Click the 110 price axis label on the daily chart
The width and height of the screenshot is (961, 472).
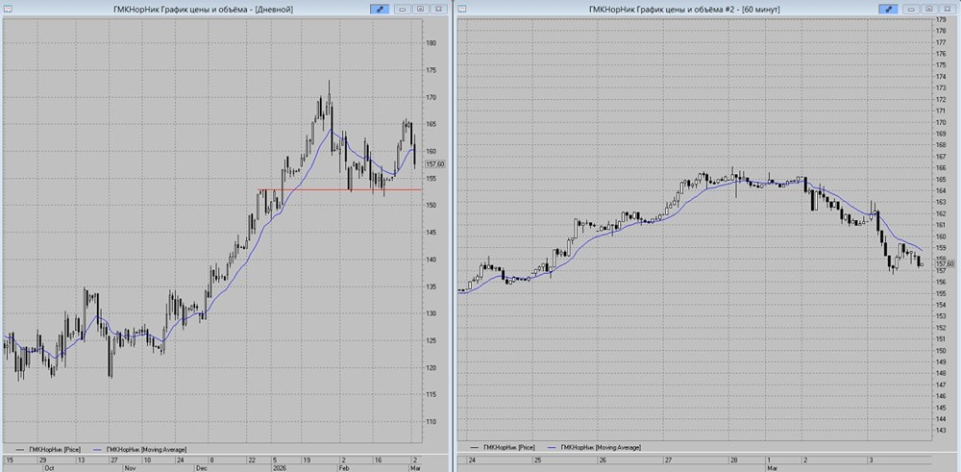[431, 422]
